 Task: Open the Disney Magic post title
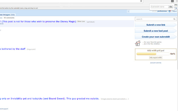coord(38,22)
